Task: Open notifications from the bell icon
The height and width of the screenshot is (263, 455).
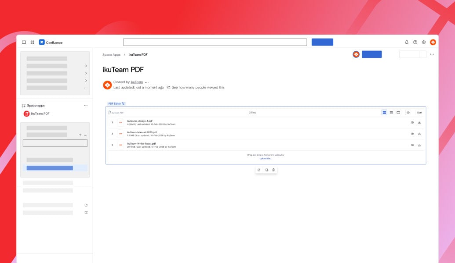Action: point(406,42)
